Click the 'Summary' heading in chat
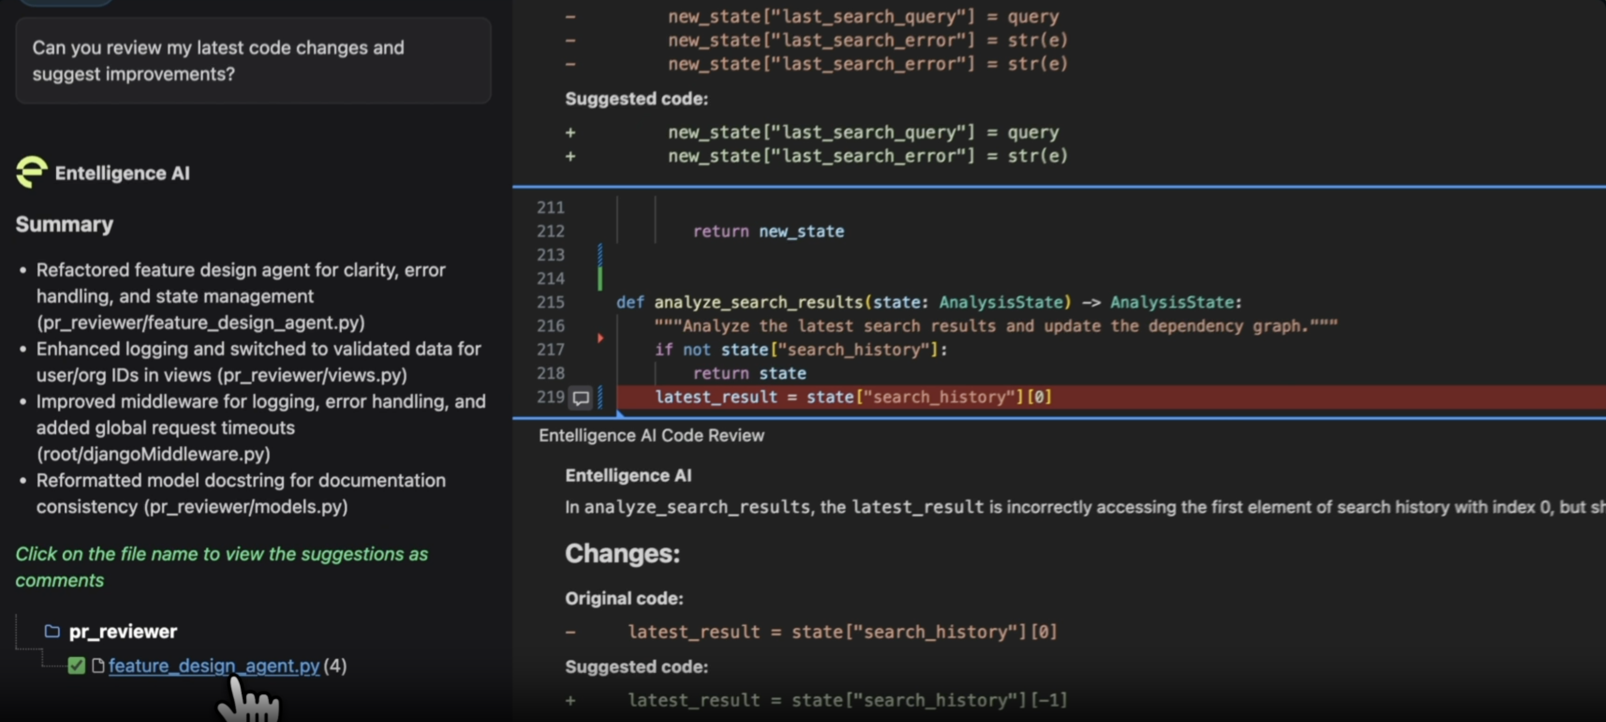This screenshot has height=722, width=1606. click(x=64, y=224)
